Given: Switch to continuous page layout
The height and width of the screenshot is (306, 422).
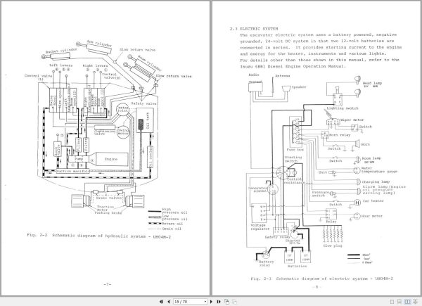Looking at the screenshot, I should pos(399,302).
